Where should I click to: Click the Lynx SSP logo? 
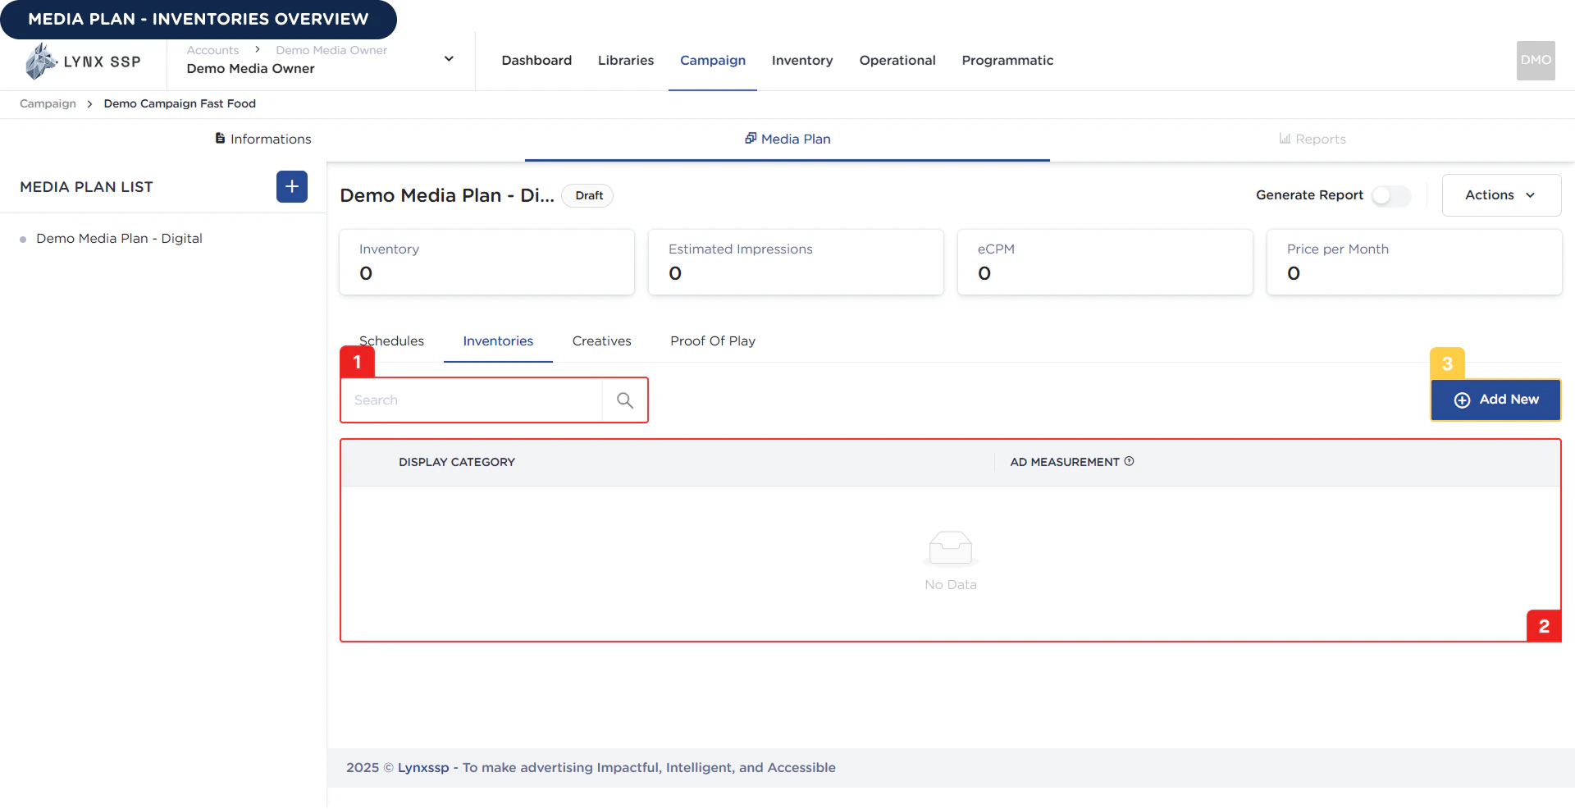tap(82, 61)
